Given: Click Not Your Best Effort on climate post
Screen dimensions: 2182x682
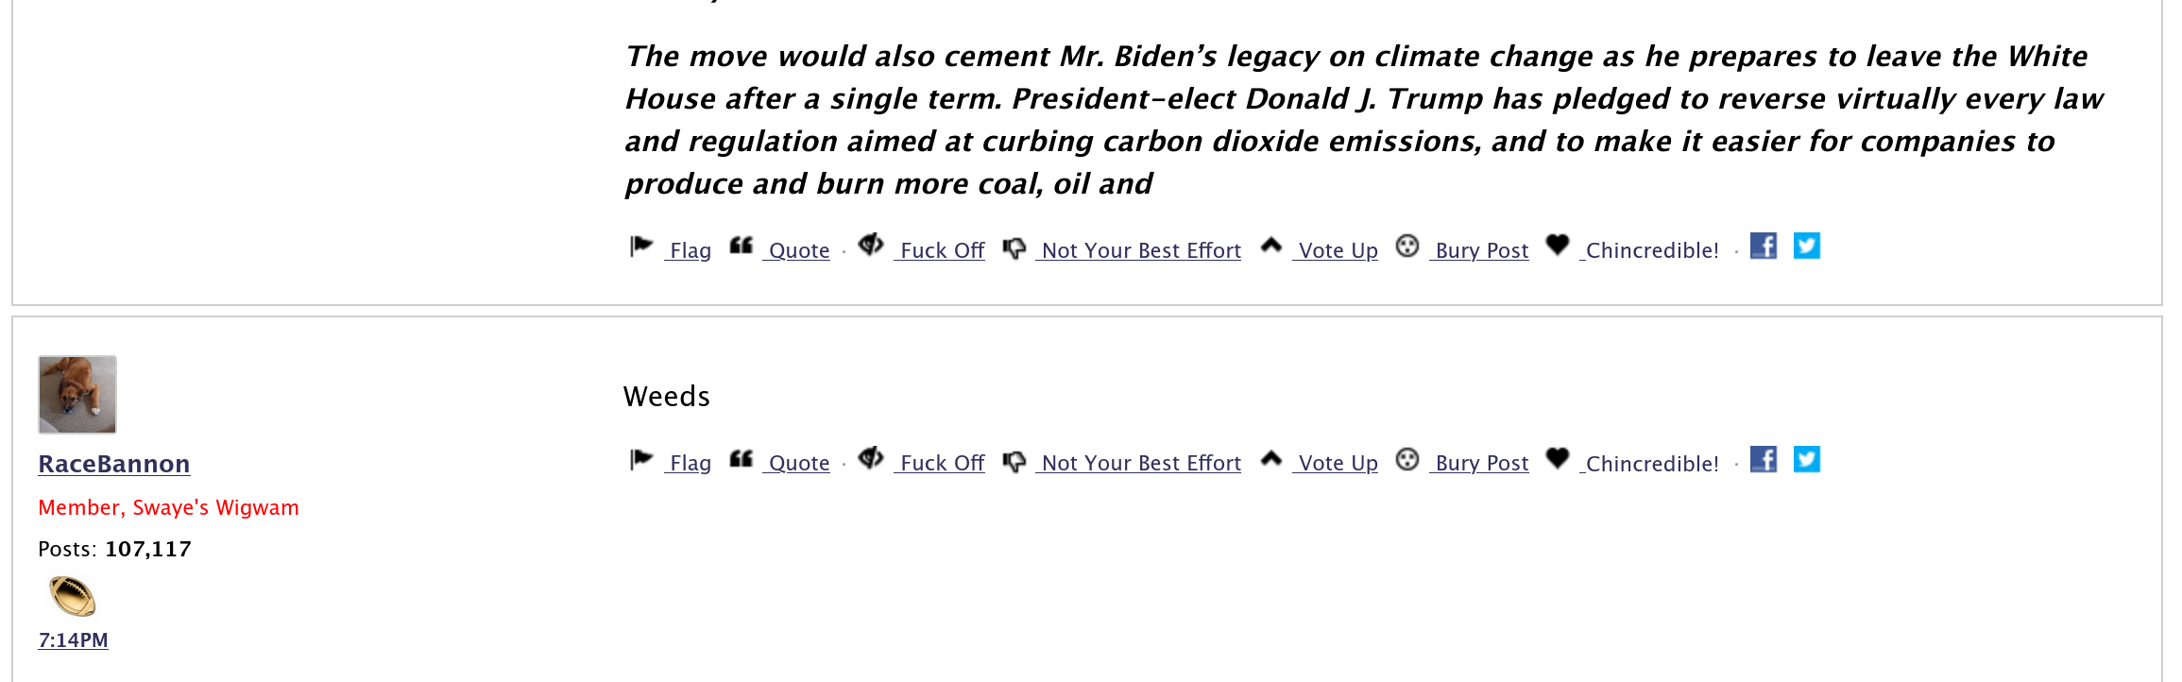Looking at the screenshot, I should pyautogui.click(x=1141, y=250).
